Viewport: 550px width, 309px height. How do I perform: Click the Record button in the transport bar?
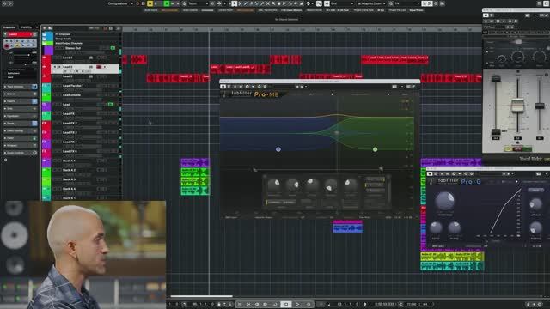click(309, 304)
